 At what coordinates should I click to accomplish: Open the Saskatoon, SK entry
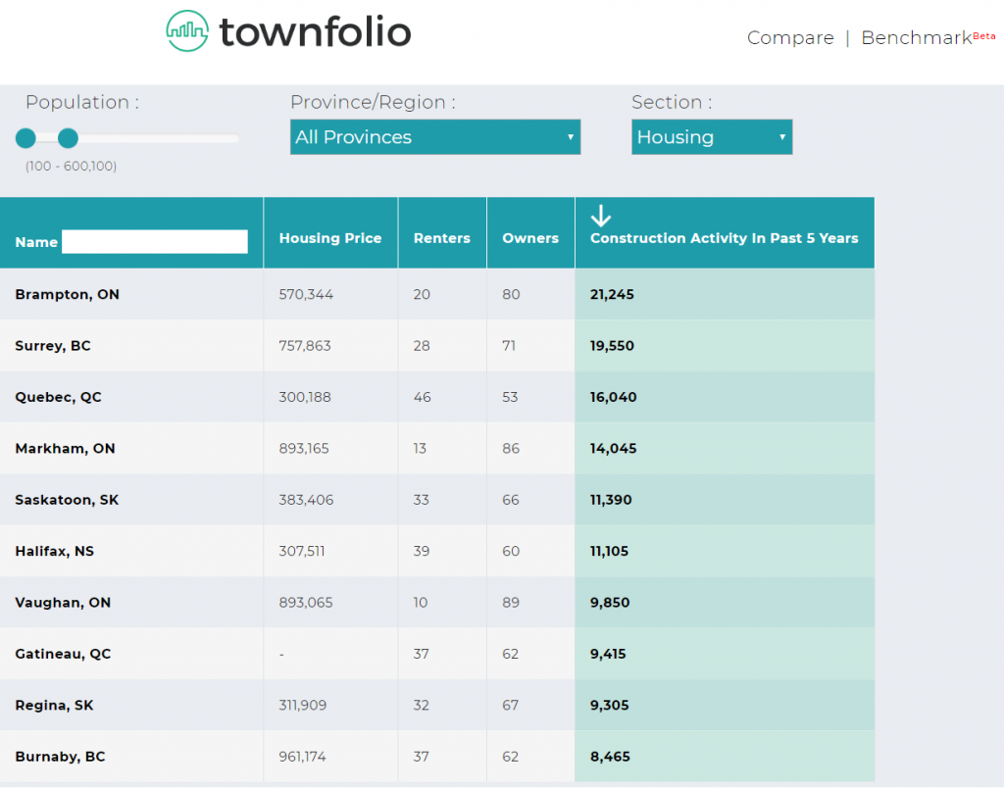pyautogui.click(x=67, y=500)
